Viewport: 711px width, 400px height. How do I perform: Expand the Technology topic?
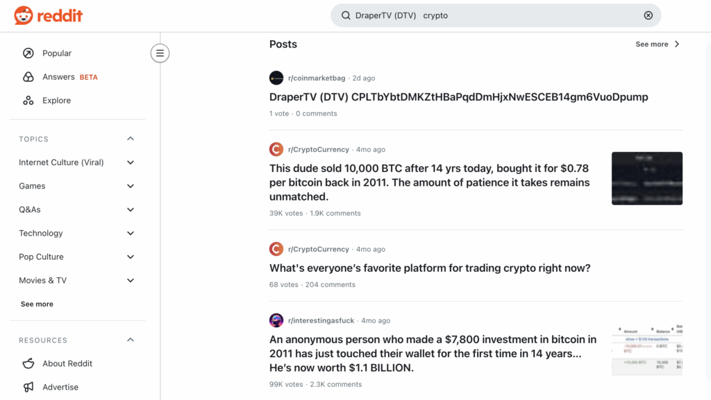(131, 233)
